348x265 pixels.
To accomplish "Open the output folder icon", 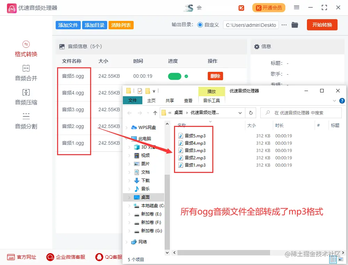I will [295, 25].
